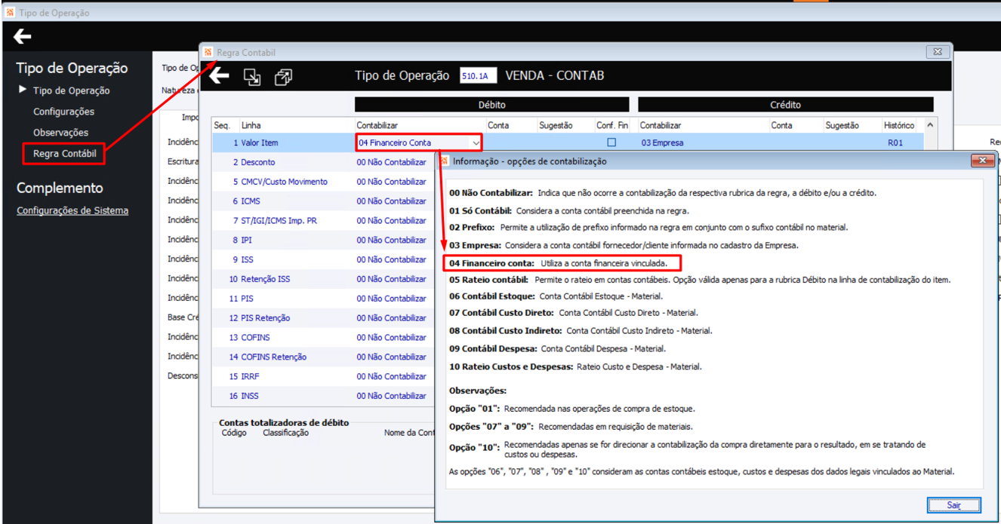This screenshot has height=524, width=1001.
Task: Click the Débito Contabilizar column header
Action: [377, 125]
